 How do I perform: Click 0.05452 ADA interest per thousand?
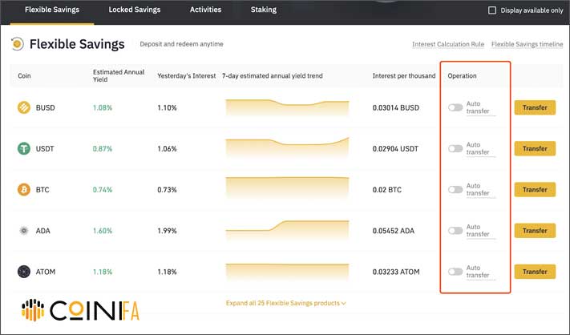[x=394, y=231]
